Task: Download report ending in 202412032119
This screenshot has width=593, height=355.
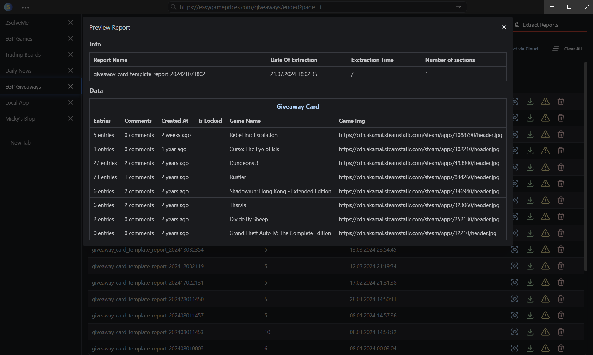Action: 530,266
